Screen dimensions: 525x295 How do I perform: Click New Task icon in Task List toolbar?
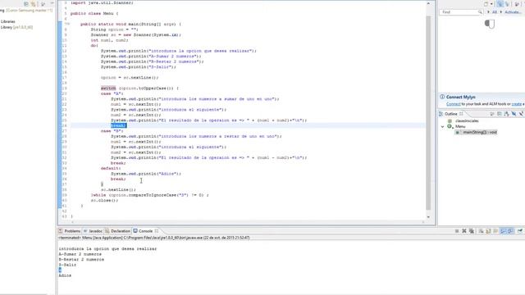pos(486,4)
